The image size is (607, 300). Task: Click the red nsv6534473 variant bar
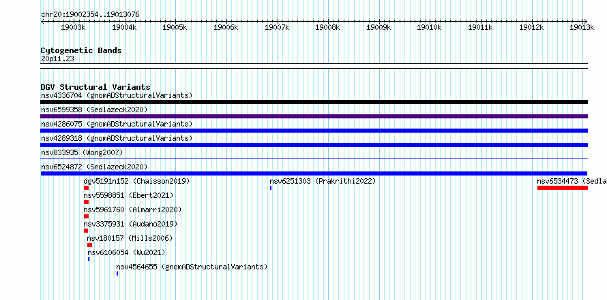pyautogui.click(x=563, y=188)
